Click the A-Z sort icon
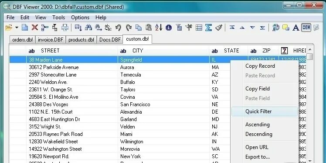Screen dimensions: 326x163 pyautogui.click(x=159, y=28)
